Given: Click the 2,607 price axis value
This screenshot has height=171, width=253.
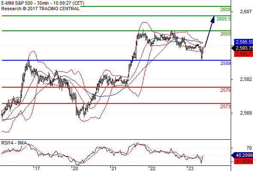Looking at the screenshot, I should [x=246, y=12].
